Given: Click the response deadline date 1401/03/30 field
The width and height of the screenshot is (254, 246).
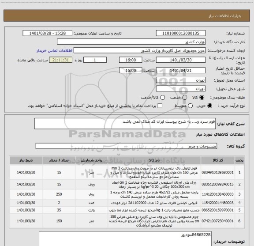Looking at the screenshot, I should [x=181, y=60].
